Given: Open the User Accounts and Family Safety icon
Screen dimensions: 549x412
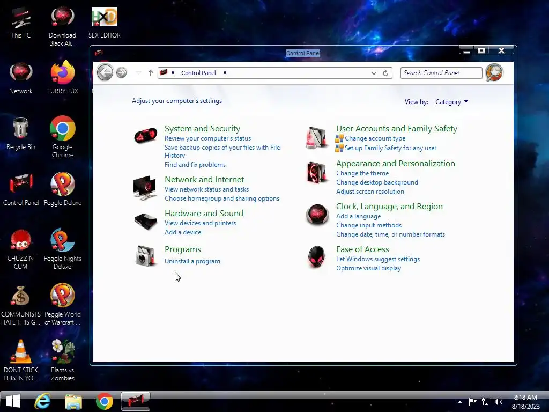Looking at the screenshot, I should pyautogui.click(x=317, y=138).
